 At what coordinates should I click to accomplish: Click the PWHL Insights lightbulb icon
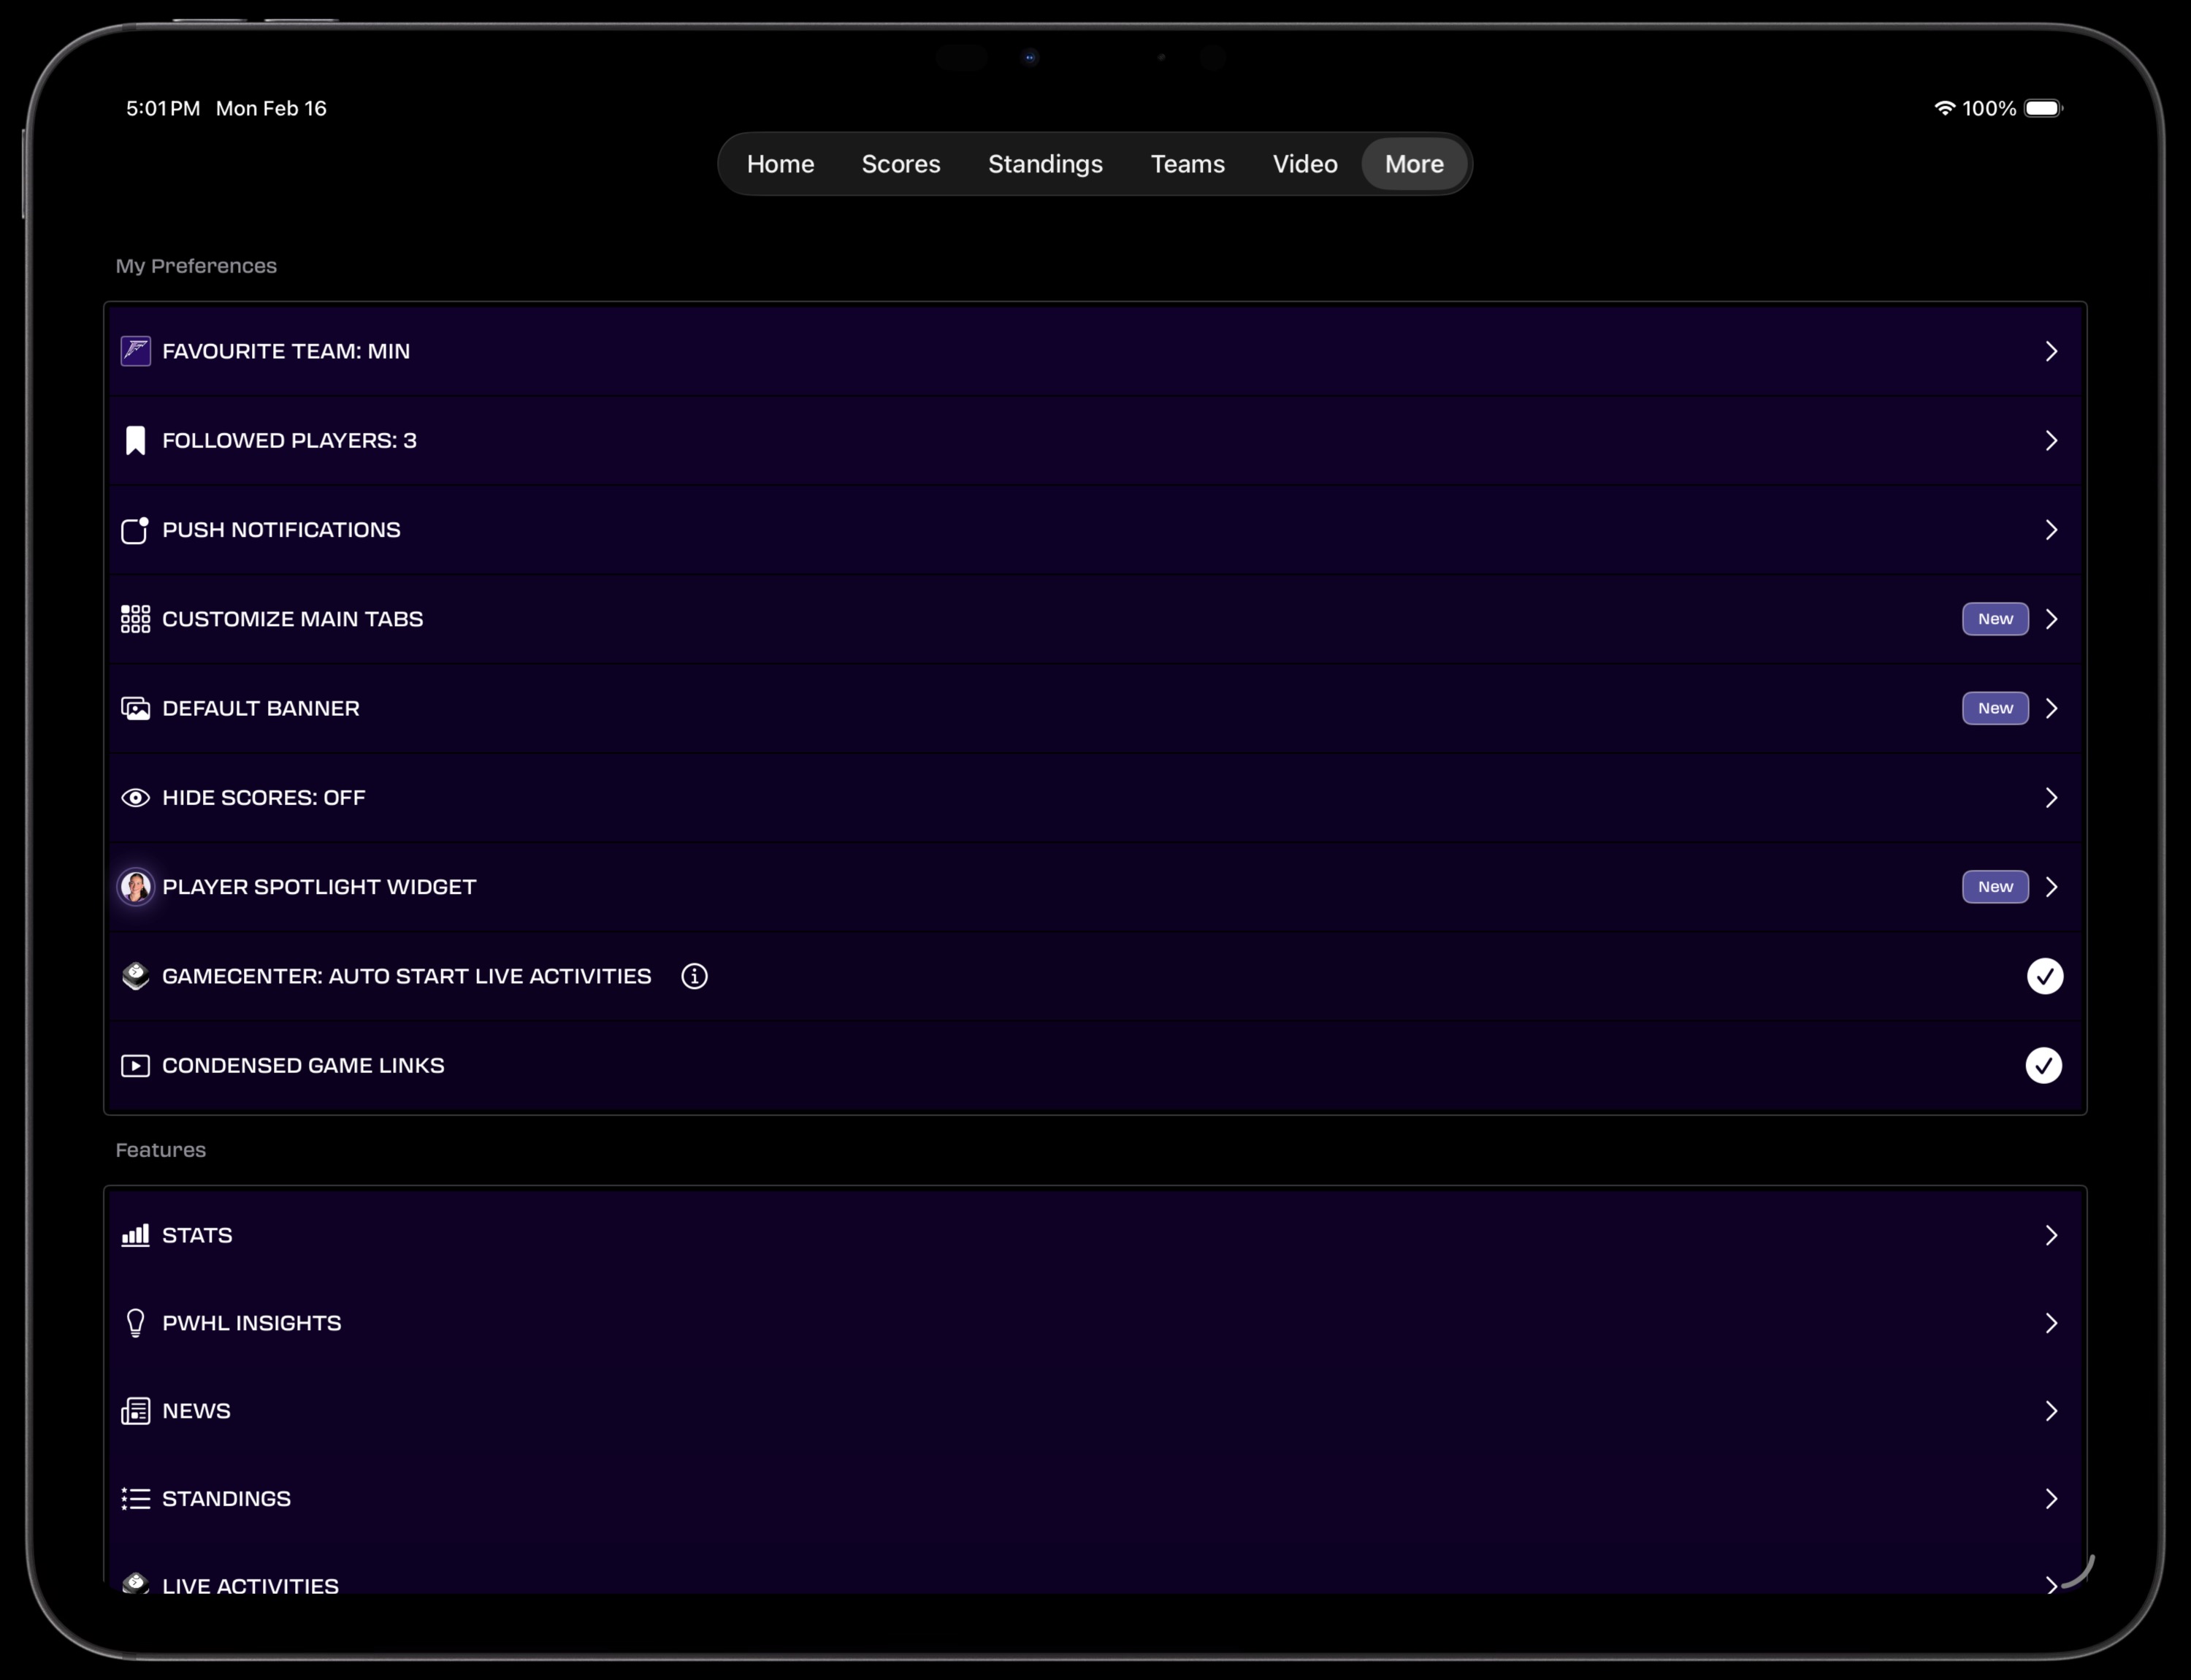coord(136,1323)
